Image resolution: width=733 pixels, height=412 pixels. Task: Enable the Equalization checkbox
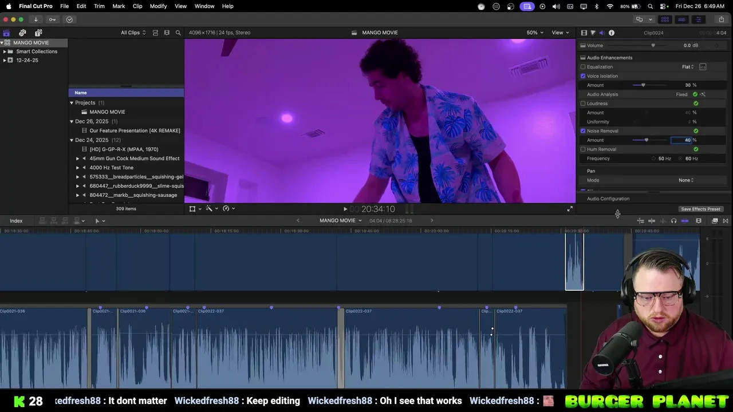tap(583, 67)
